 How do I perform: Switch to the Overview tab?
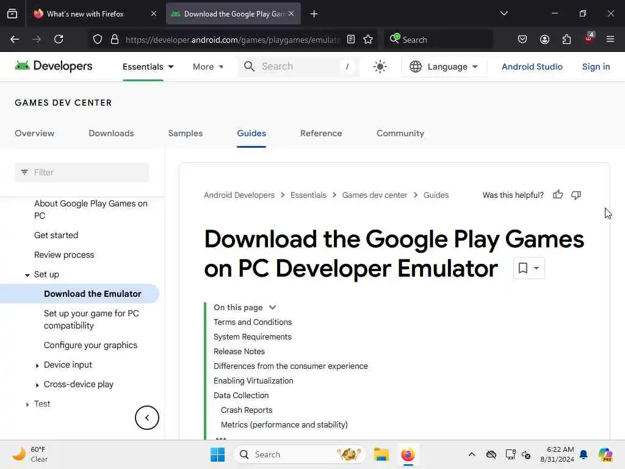pyautogui.click(x=34, y=133)
